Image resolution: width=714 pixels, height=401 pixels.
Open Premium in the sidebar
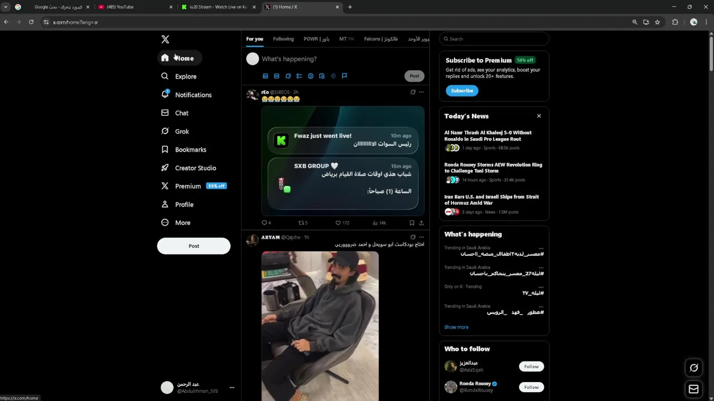coord(194,186)
